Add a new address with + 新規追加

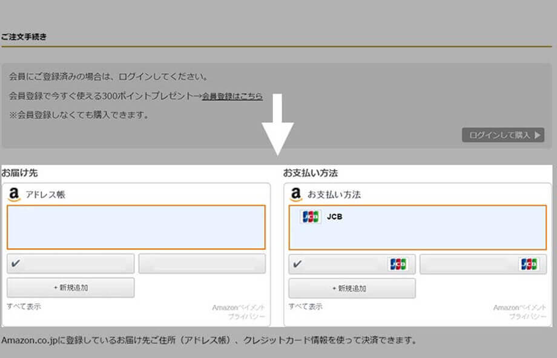click(71, 288)
